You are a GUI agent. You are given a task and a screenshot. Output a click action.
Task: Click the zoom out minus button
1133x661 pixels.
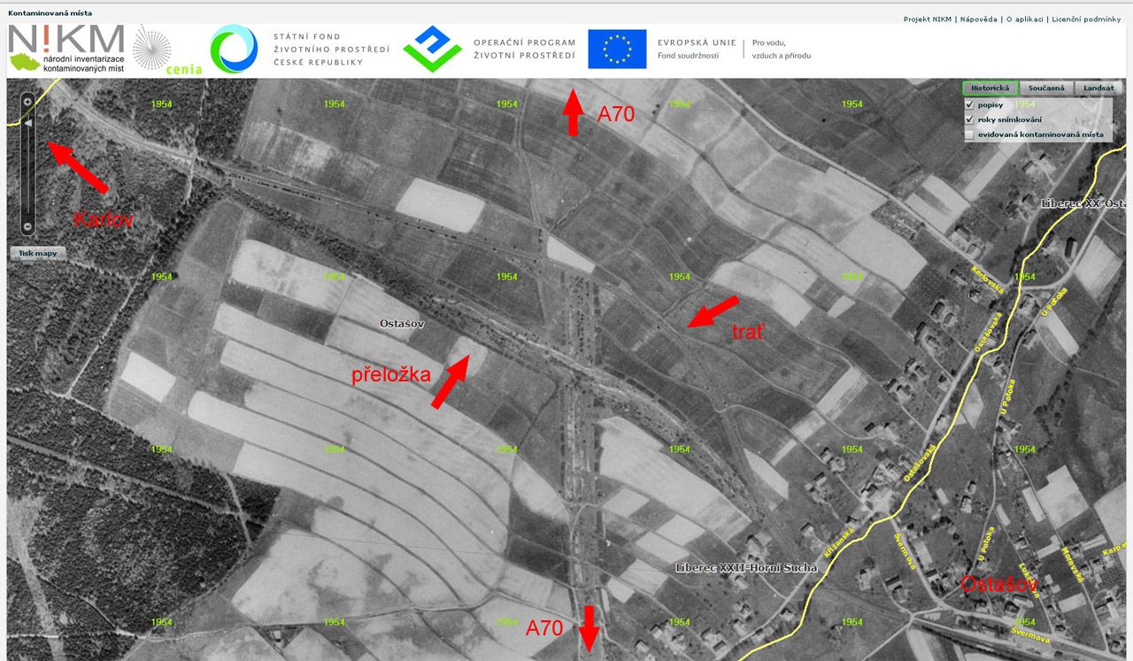pyautogui.click(x=27, y=227)
